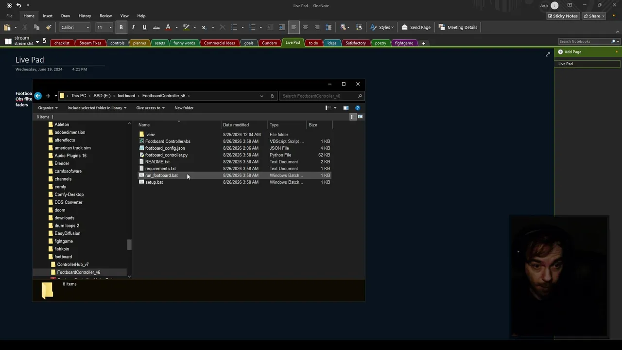Image resolution: width=622 pixels, height=350 pixels.
Task: Select the ControllerHub_v7 folder in the tree
Action: tap(73, 264)
